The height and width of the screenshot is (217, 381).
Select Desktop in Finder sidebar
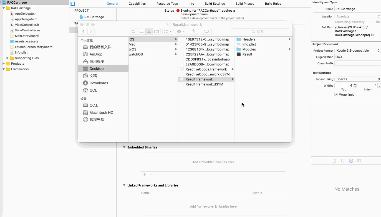103,69
